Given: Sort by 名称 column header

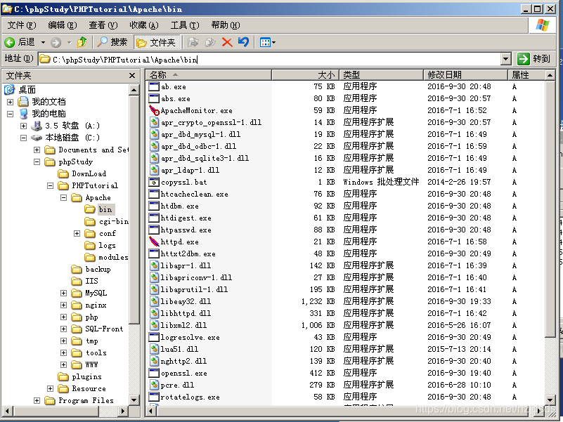Looking at the screenshot, I should pyautogui.click(x=209, y=75).
